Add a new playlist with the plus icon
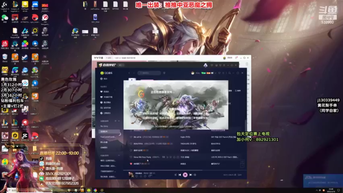343x193 pixels. click(x=115, y=121)
